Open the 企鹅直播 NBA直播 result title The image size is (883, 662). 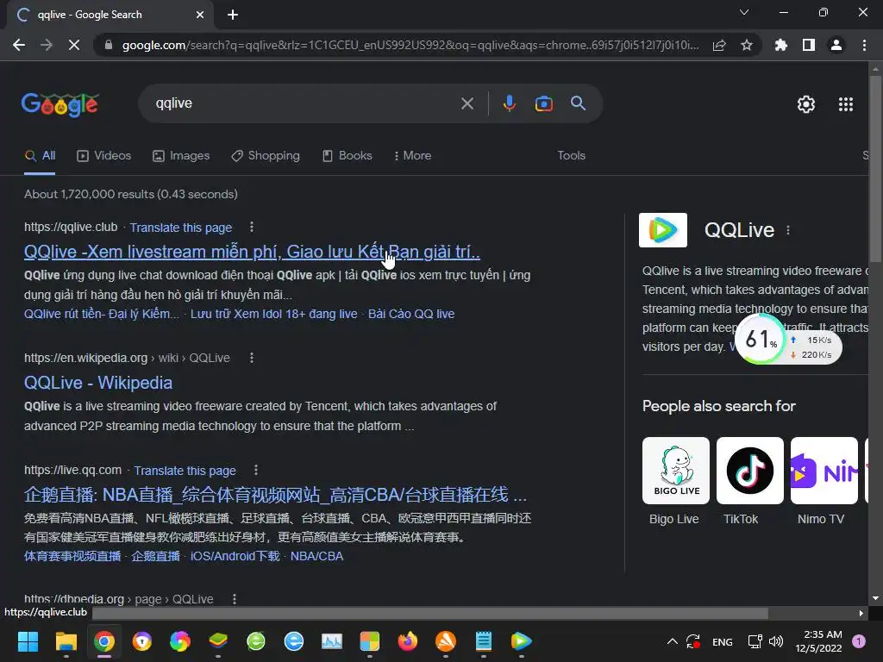275,495
